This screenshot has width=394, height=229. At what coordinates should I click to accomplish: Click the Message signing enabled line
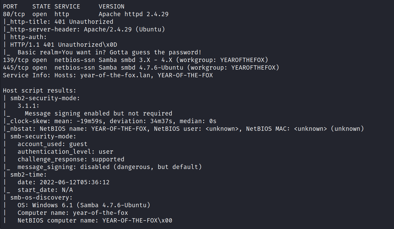click(x=98, y=113)
